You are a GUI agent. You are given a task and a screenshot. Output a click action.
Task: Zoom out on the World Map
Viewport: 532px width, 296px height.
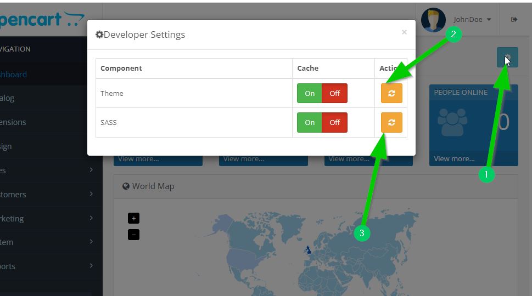tap(133, 235)
